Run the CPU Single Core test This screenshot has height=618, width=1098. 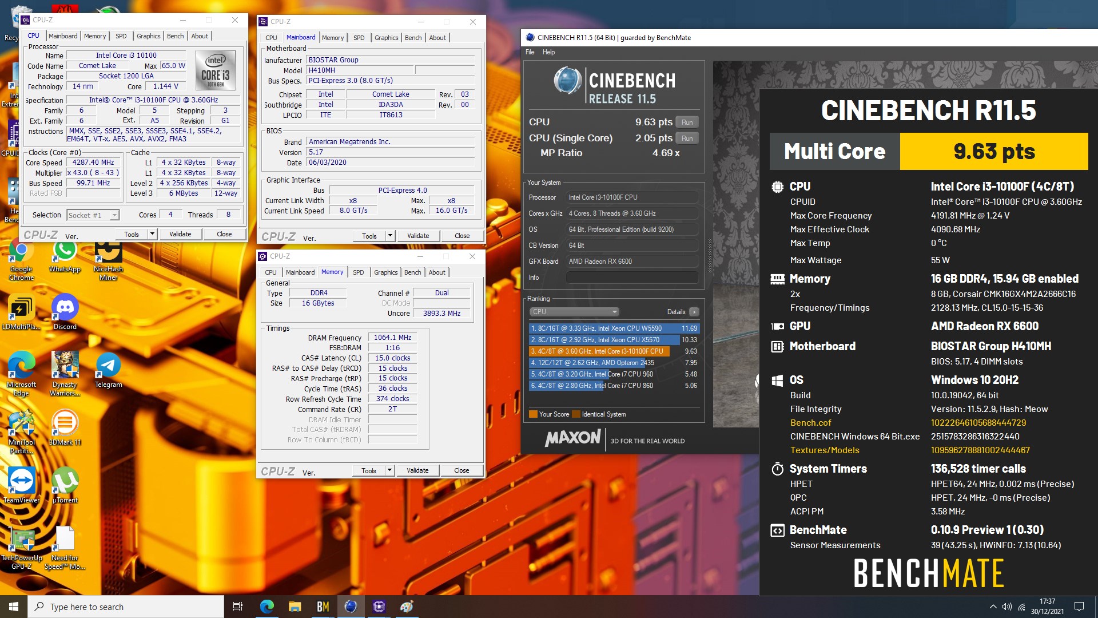coord(687,138)
